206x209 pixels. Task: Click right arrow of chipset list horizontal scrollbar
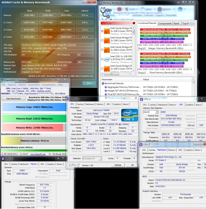point(130,74)
